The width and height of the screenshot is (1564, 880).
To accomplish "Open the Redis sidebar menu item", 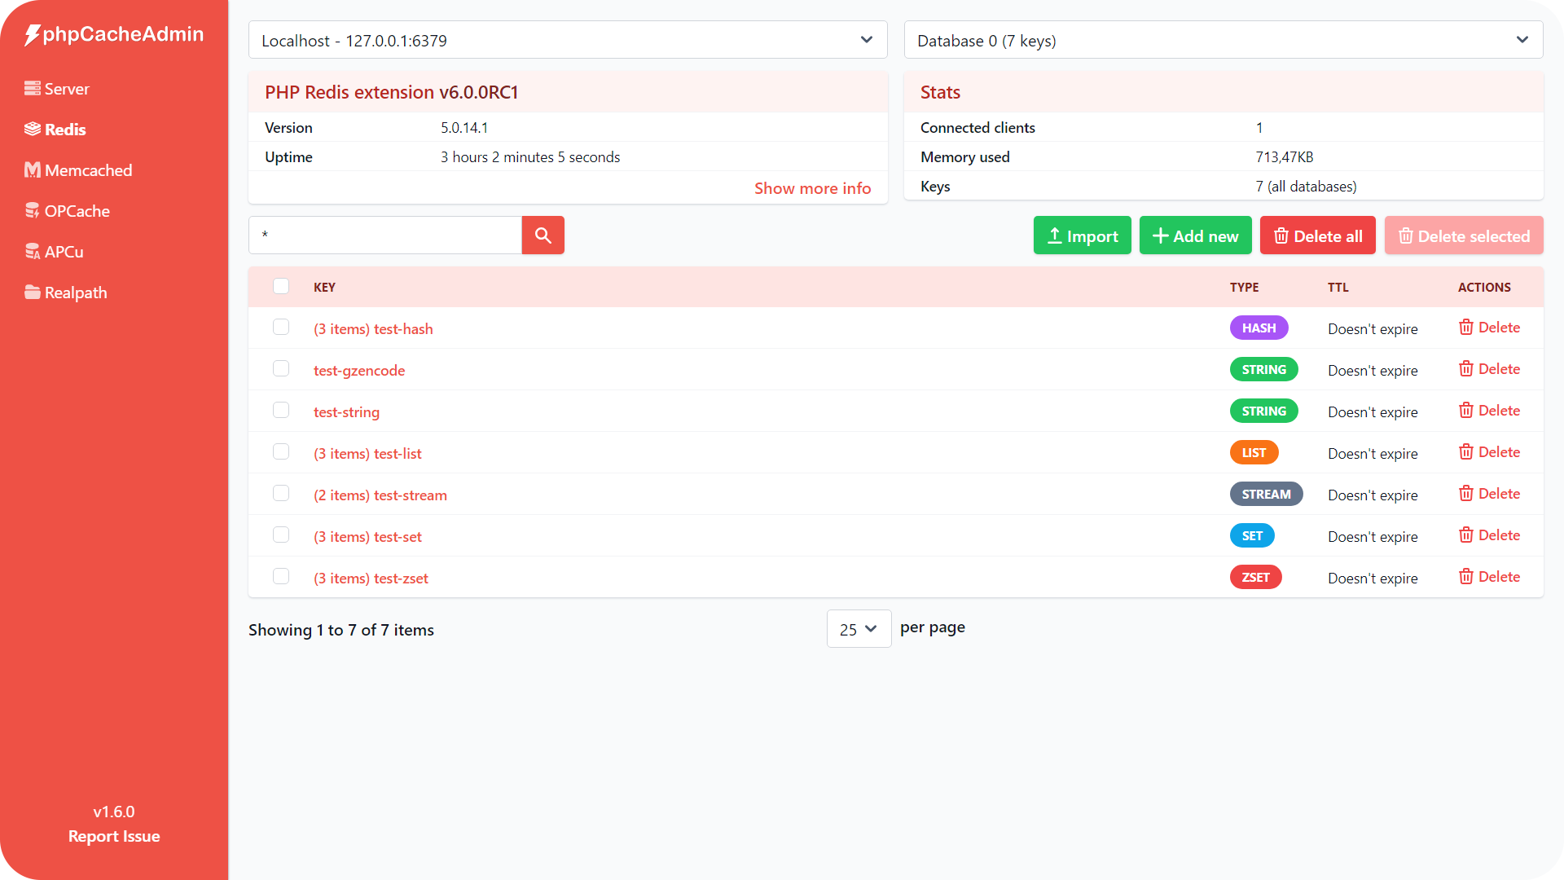I will (65, 130).
